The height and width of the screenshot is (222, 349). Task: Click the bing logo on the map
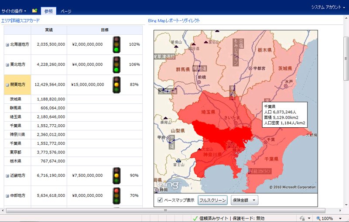click(168, 185)
